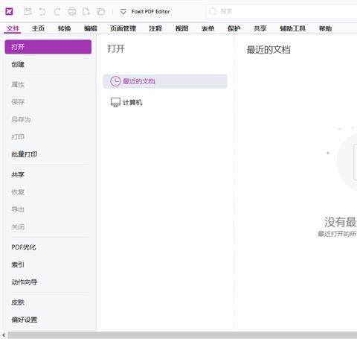Screen dimensions: 357x339
Task: Click the new blank document icon
Action: (x=86, y=11)
